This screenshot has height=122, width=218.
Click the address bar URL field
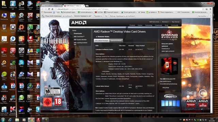click(128, 9)
